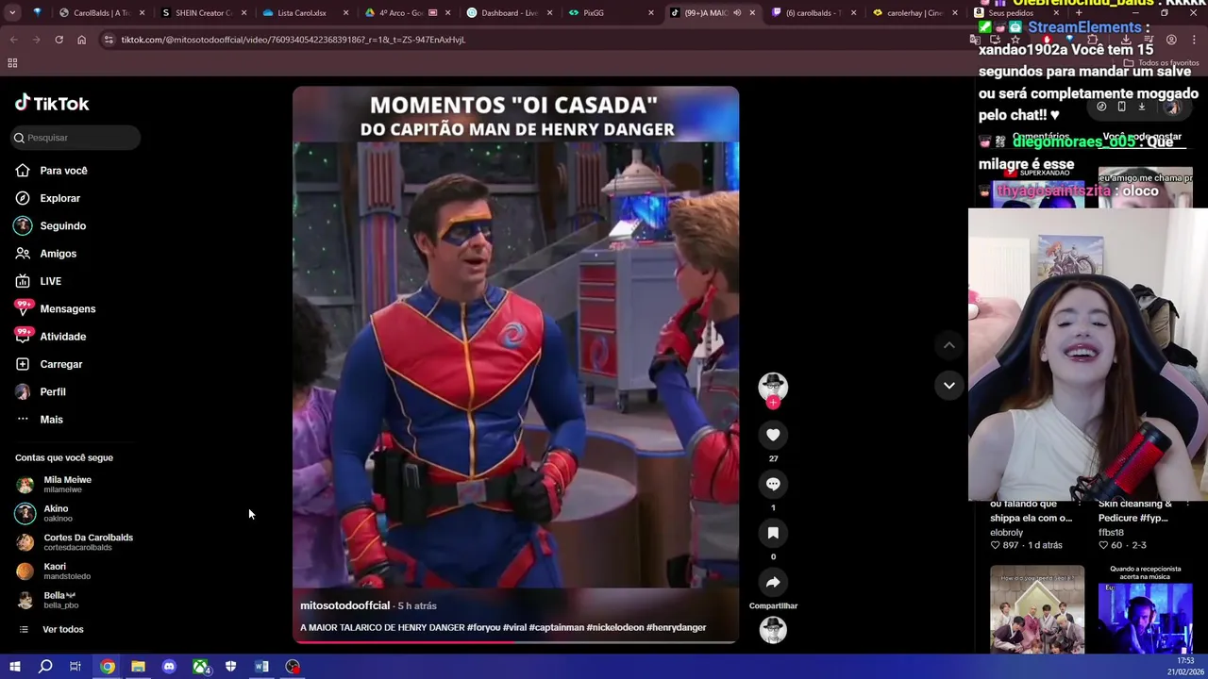Click the #nickelodeon hashtag
The width and height of the screenshot is (1208, 679).
(615, 627)
